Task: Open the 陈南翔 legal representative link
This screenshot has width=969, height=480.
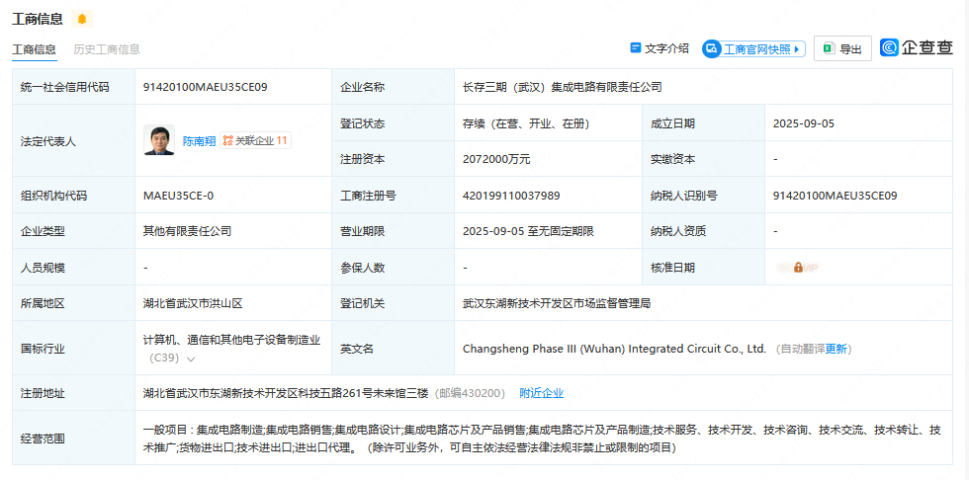Action: pyautogui.click(x=198, y=141)
